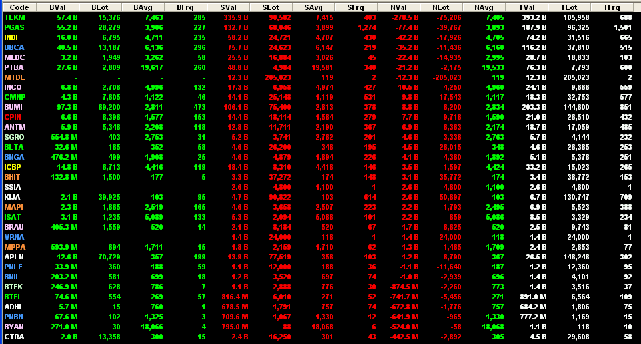Select the MTDL stock code
This screenshot has height=344, width=641.
tap(14, 78)
